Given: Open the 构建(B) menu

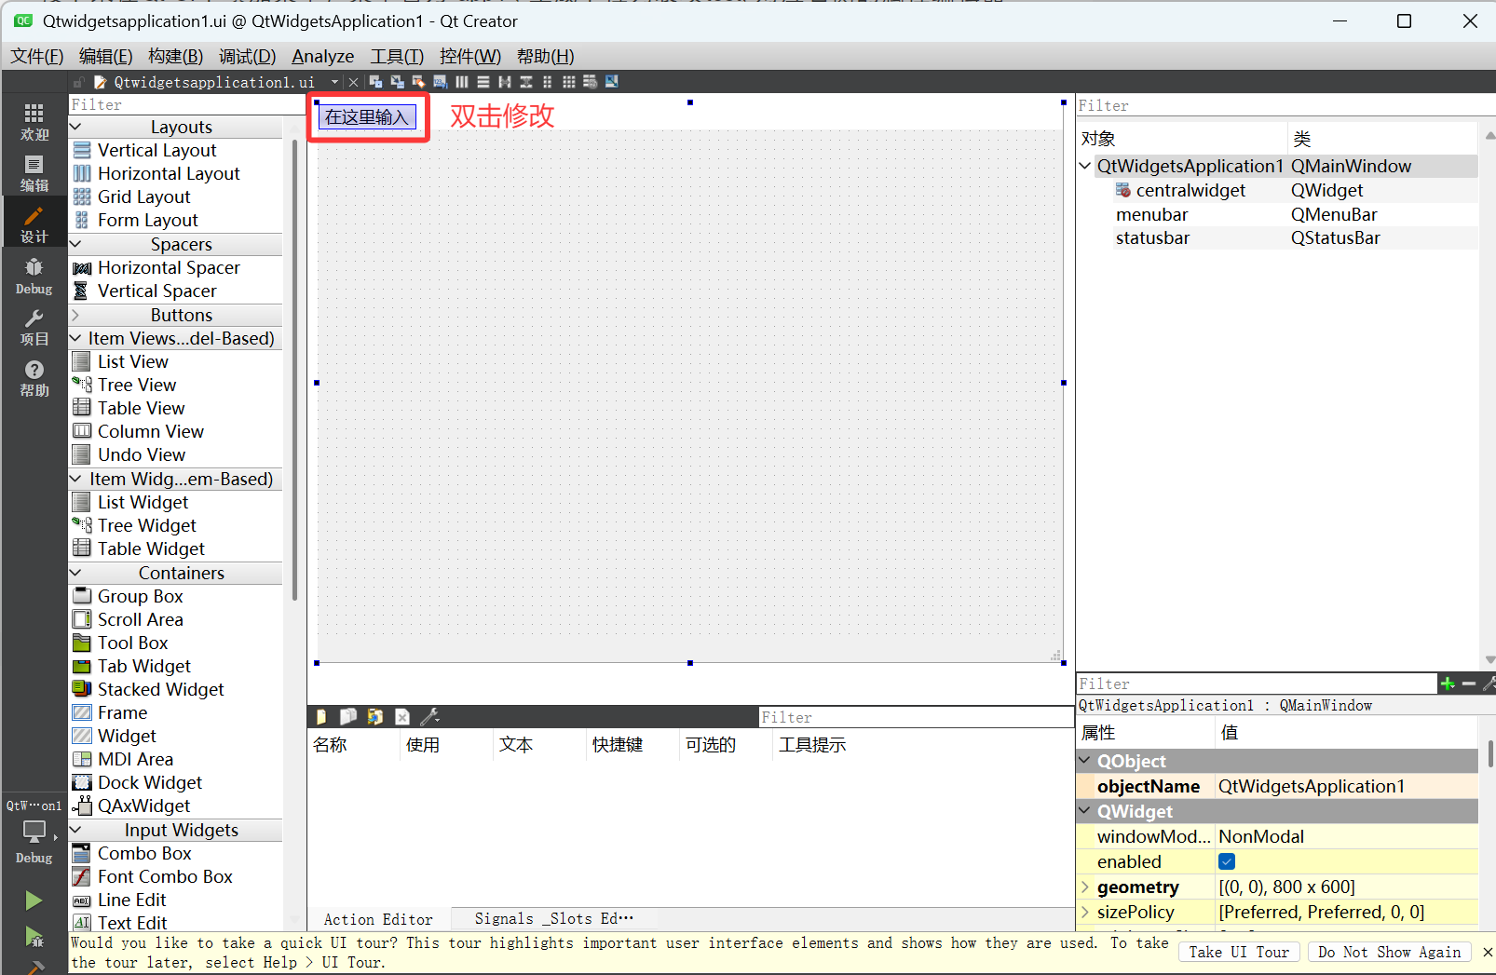Looking at the screenshot, I should 176,56.
